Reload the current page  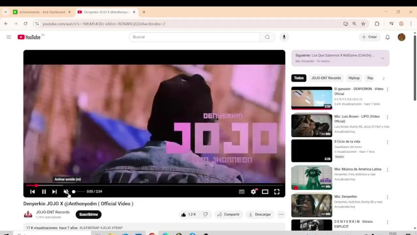click(x=25, y=24)
